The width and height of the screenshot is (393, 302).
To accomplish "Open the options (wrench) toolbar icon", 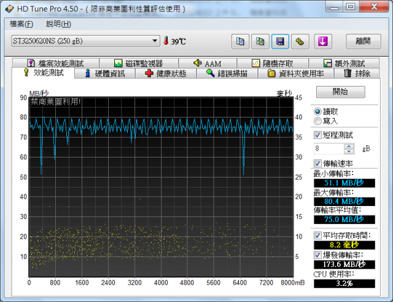I will click(300, 41).
